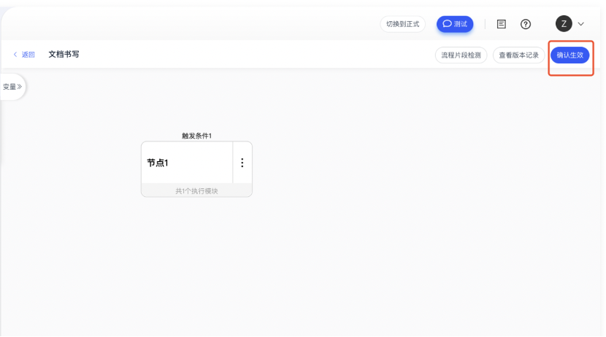
Task: Run 流程片段检测 check
Action: (461, 55)
